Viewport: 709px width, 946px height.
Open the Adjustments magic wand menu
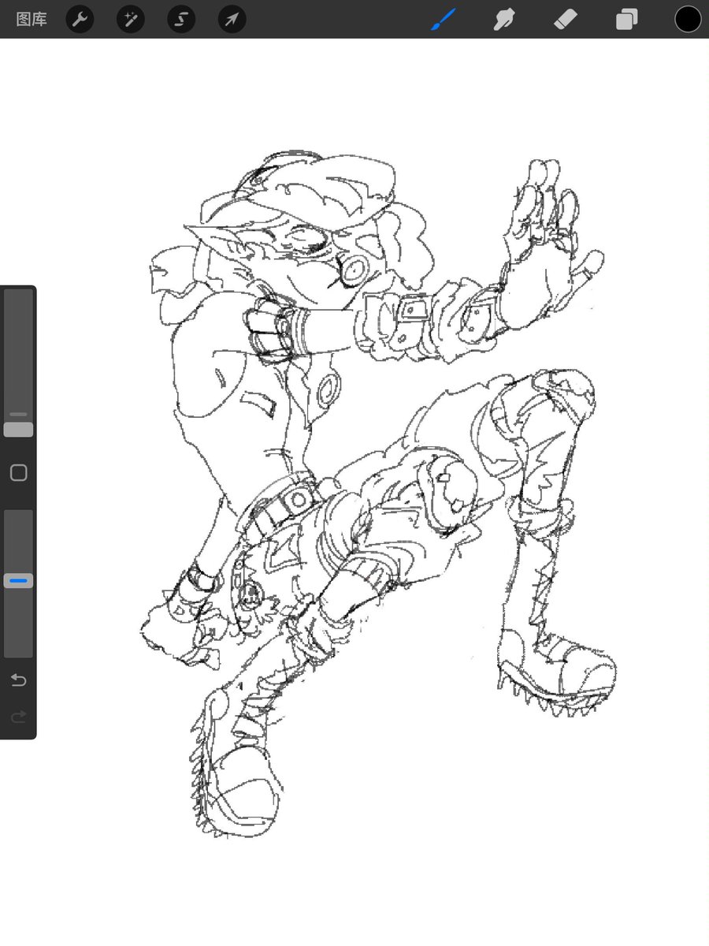point(131,19)
